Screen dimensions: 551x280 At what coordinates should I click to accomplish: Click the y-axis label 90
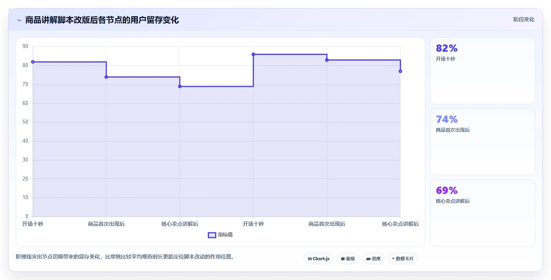(x=25, y=46)
